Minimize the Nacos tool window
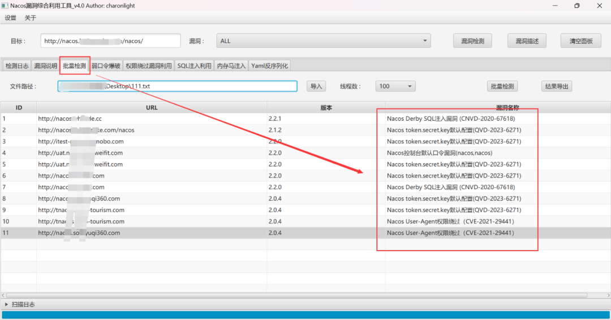Screen dimensions: 611x320 pyautogui.click(x=555, y=6)
